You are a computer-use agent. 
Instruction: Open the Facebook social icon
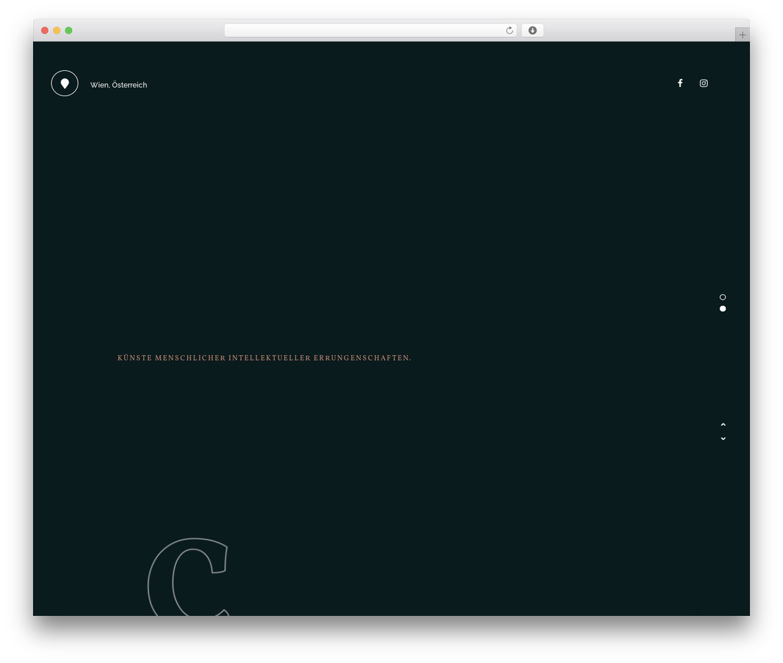tap(680, 83)
